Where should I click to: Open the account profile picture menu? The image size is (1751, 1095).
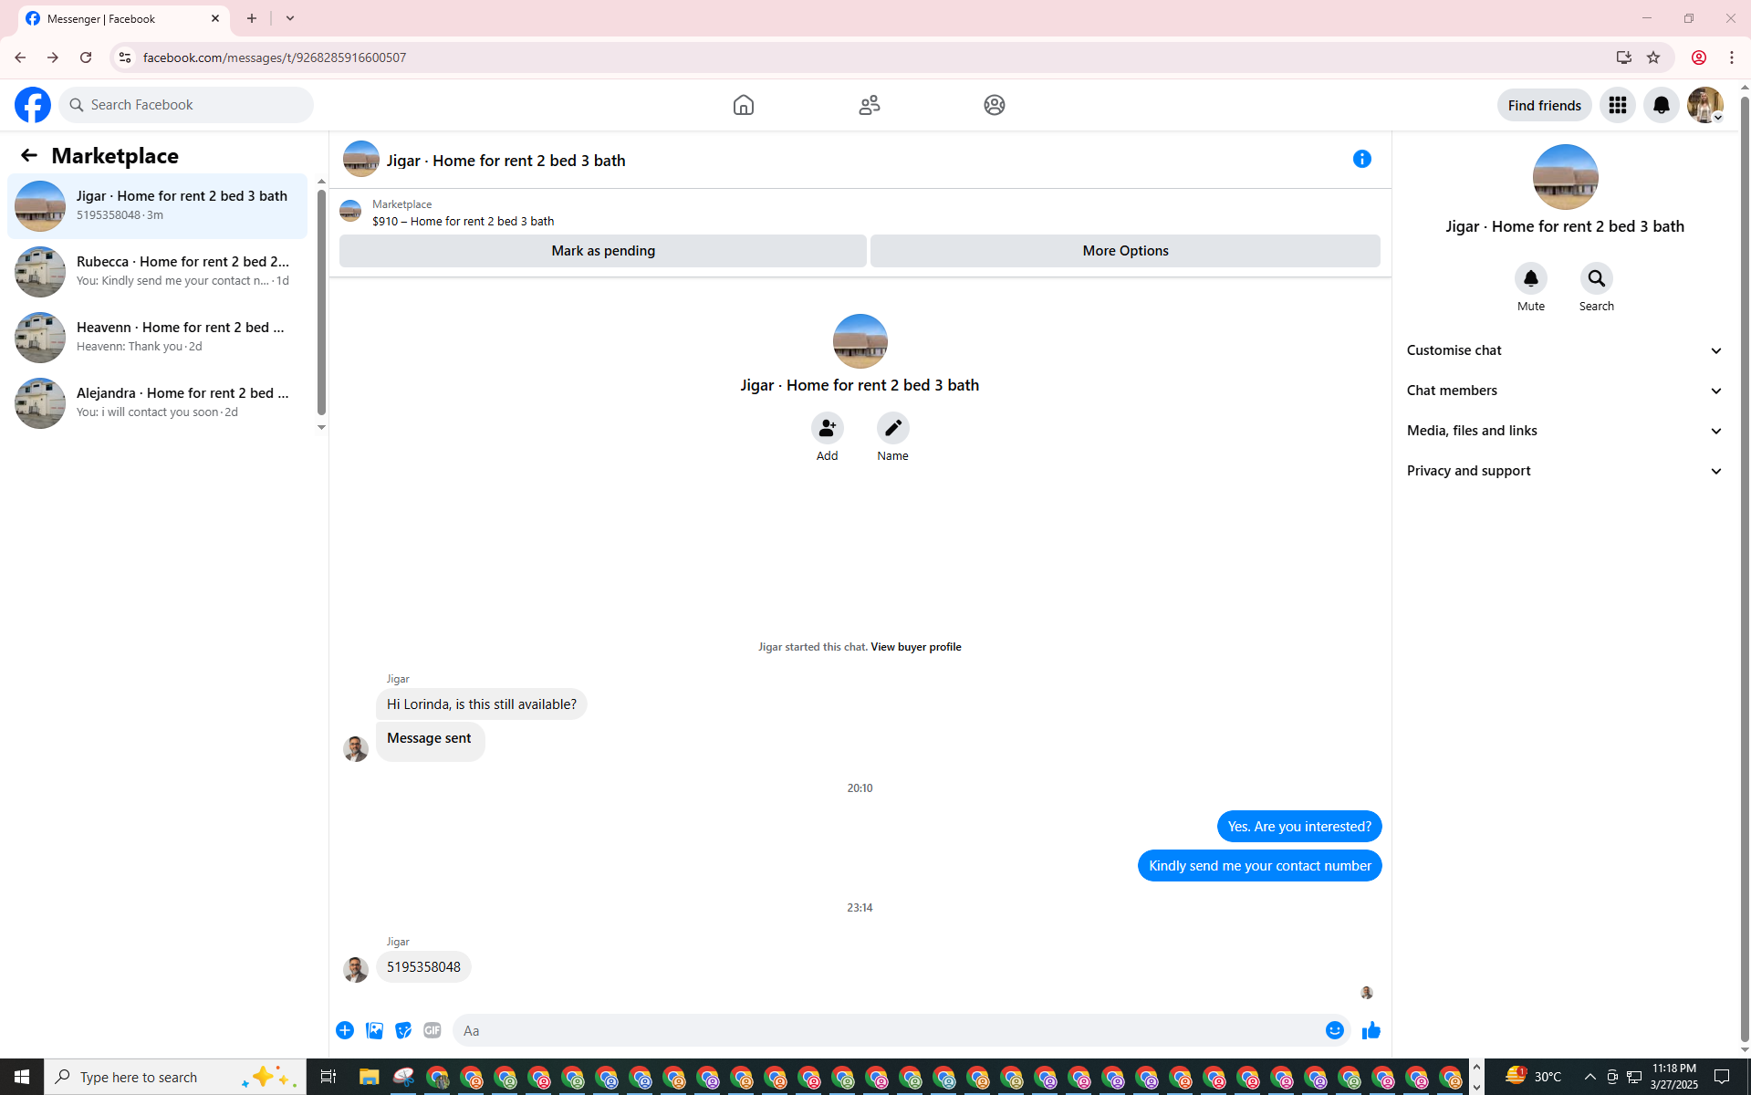click(1705, 105)
